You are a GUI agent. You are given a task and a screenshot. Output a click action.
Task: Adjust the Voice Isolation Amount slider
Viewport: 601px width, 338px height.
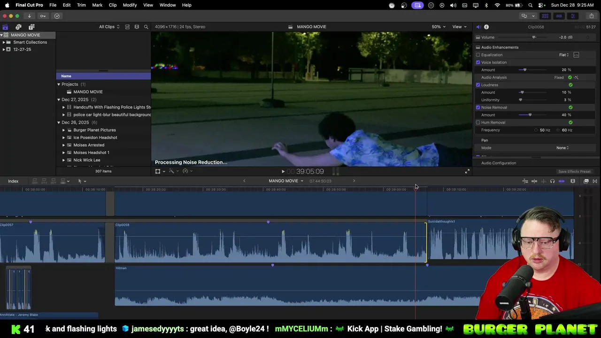click(x=524, y=70)
